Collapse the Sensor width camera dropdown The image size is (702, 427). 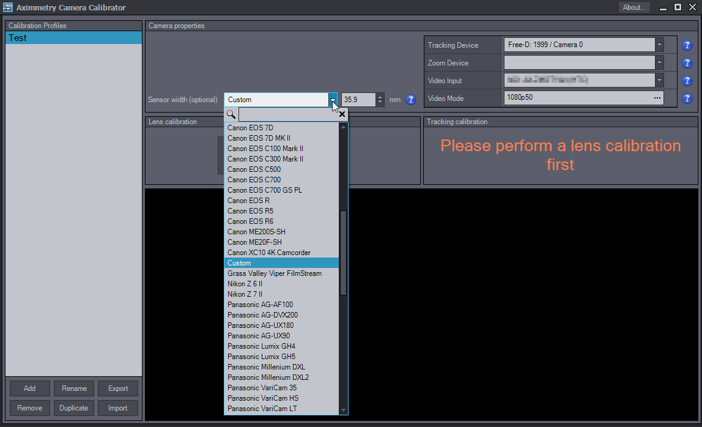333,100
